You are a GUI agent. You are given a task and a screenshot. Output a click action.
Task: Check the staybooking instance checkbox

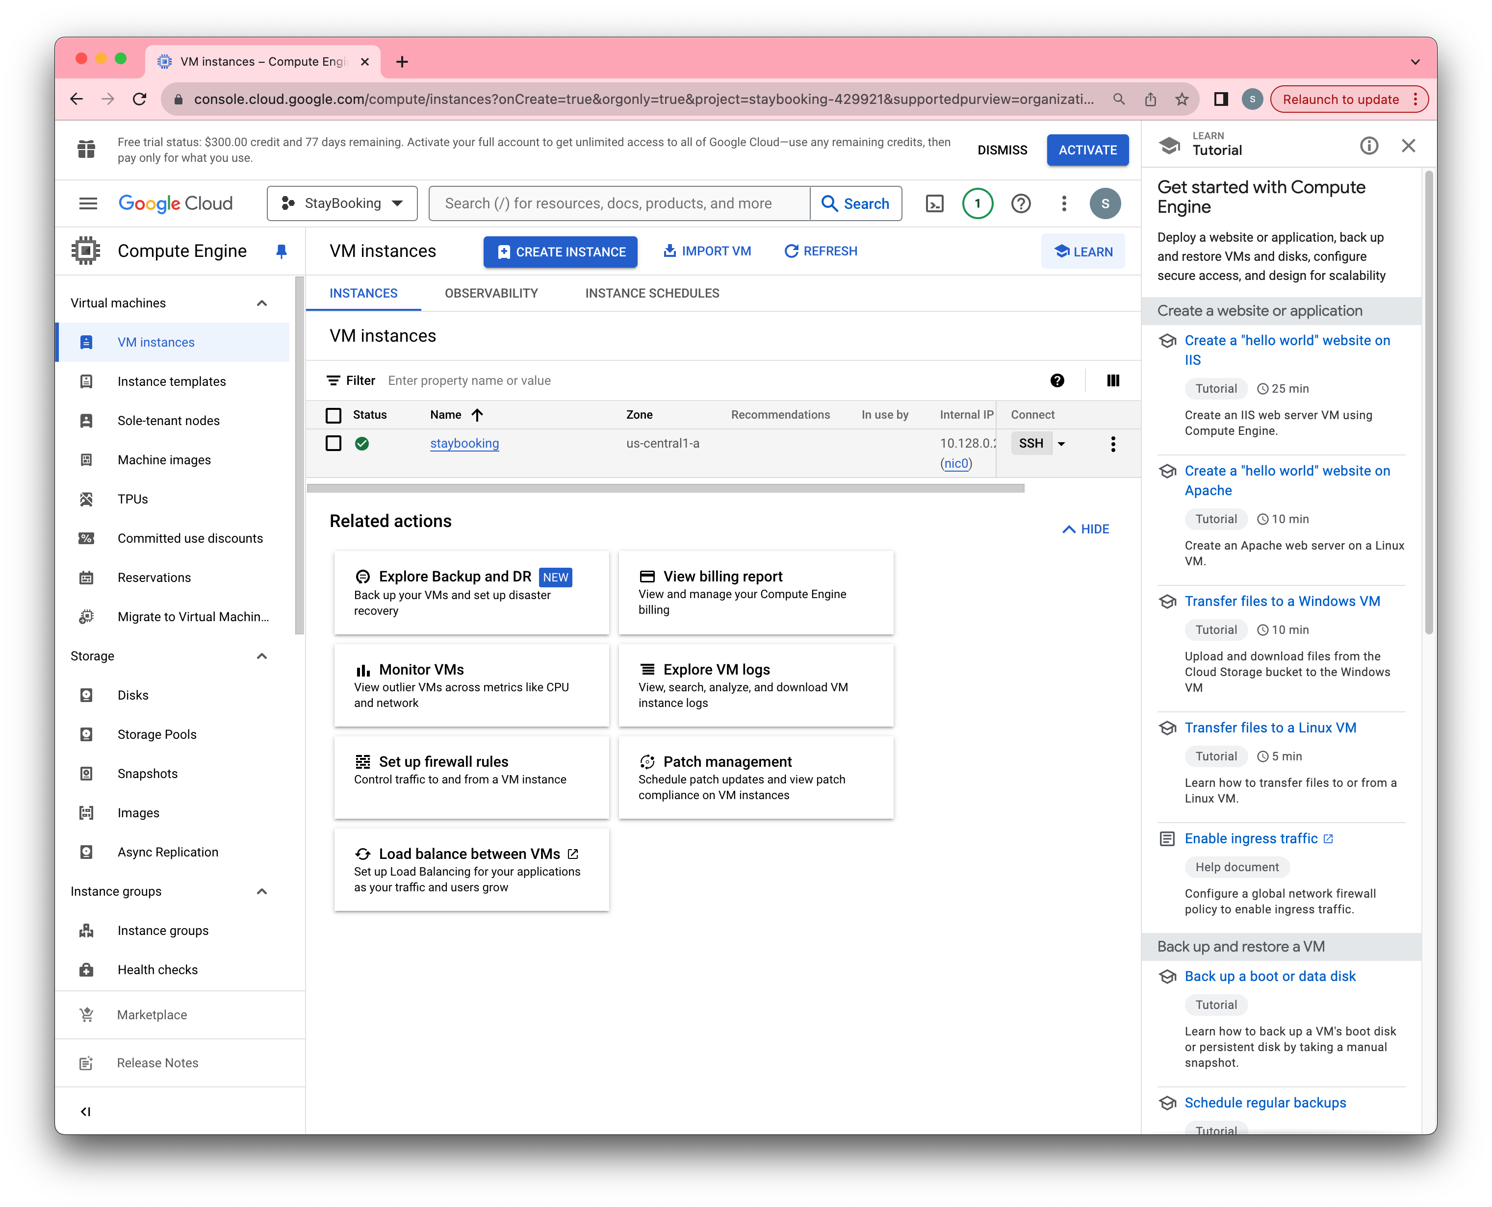333,444
